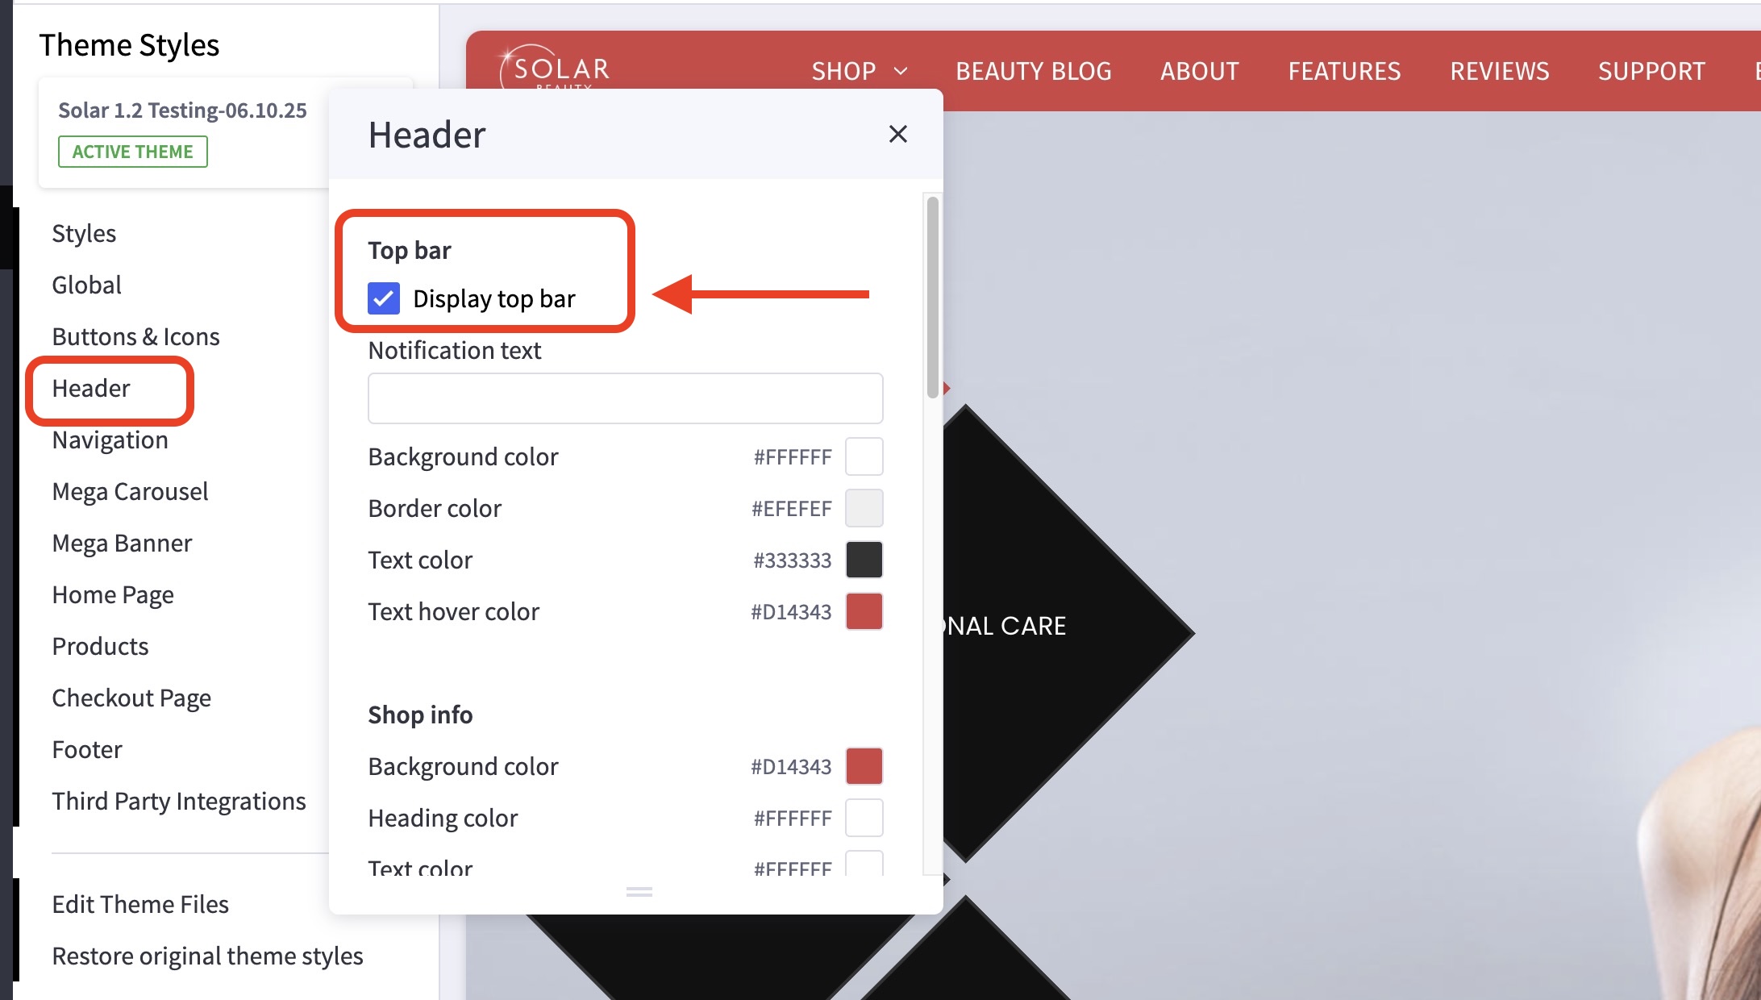Click Restore original theme styles
This screenshot has height=1000, width=1761.
coord(207,956)
